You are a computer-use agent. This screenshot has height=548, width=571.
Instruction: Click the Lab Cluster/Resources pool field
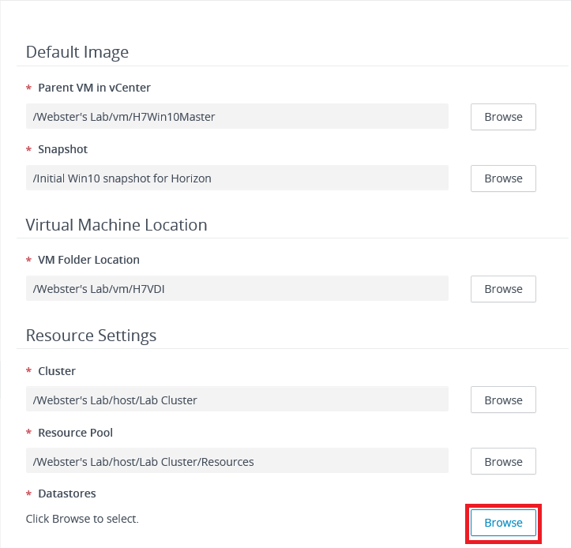[x=237, y=462]
